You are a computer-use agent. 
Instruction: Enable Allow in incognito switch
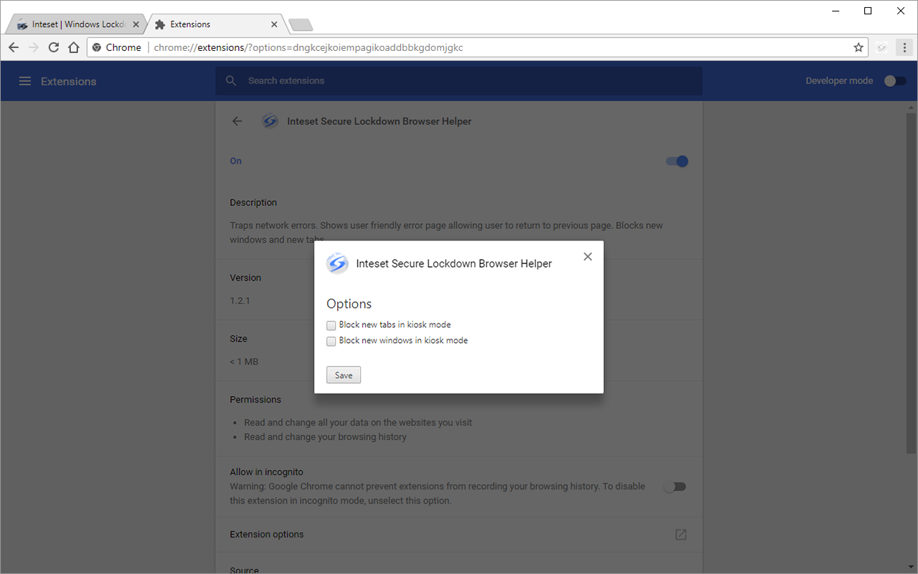point(675,486)
